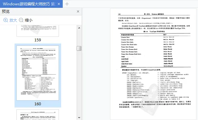The height and width of the screenshot is (120, 198).
Task: Click page number label 159
Action: [38, 40]
